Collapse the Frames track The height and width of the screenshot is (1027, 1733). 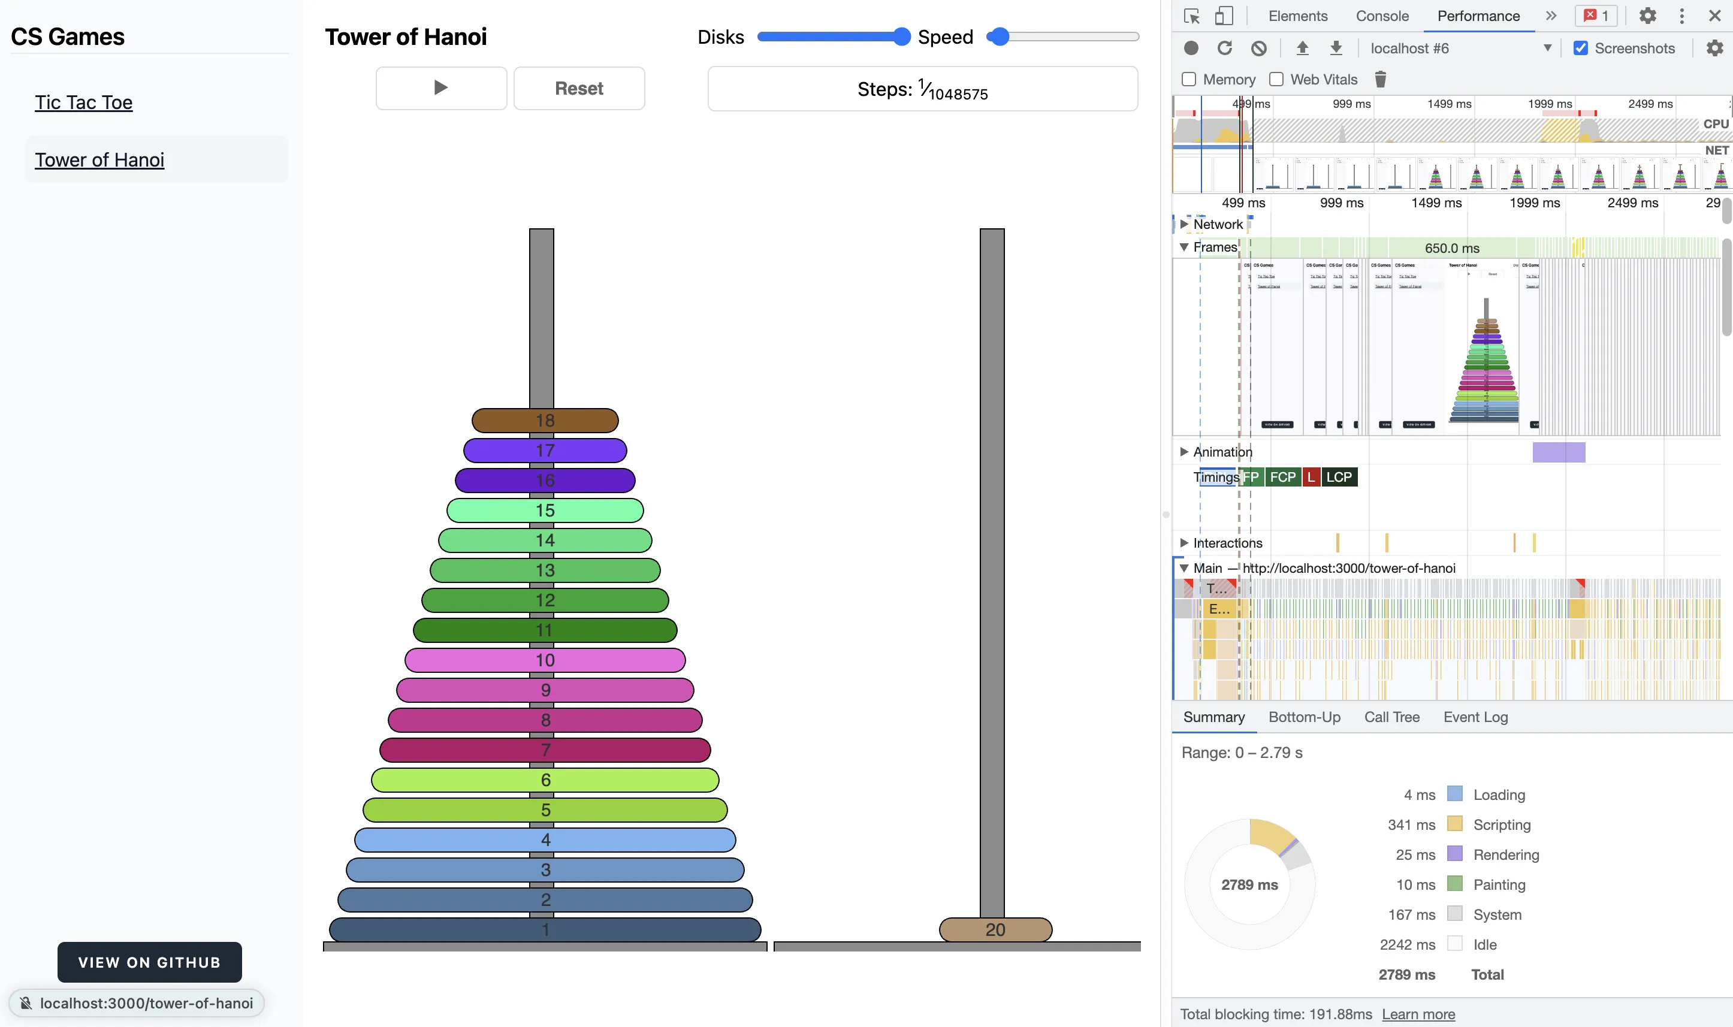pyautogui.click(x=1184, y=247)
